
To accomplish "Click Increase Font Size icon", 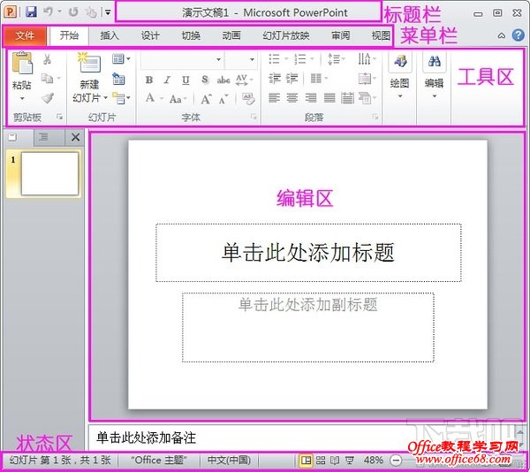I will coord(206,99).
